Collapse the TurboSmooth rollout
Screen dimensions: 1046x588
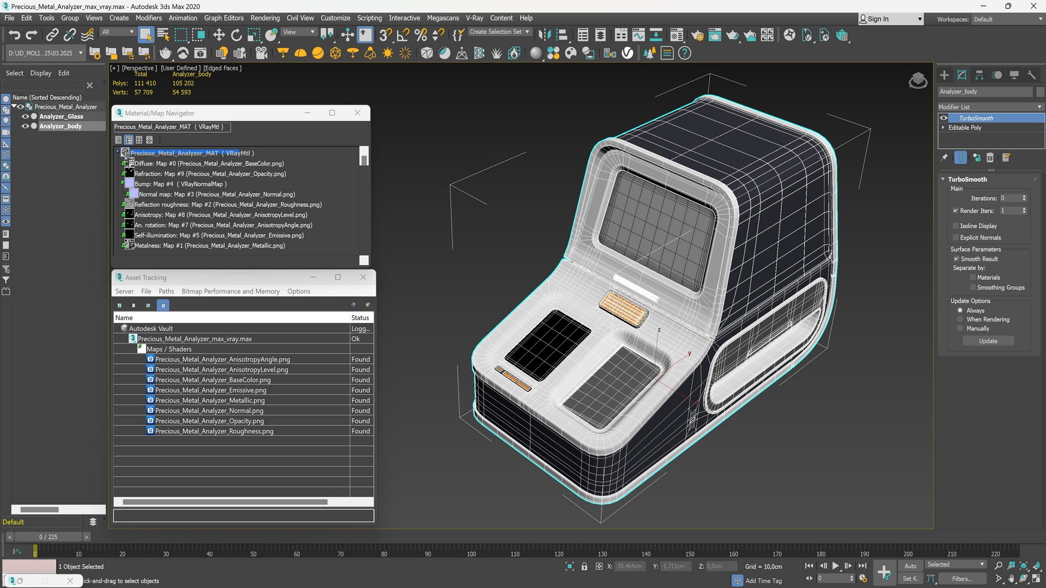tap(943, 179)
